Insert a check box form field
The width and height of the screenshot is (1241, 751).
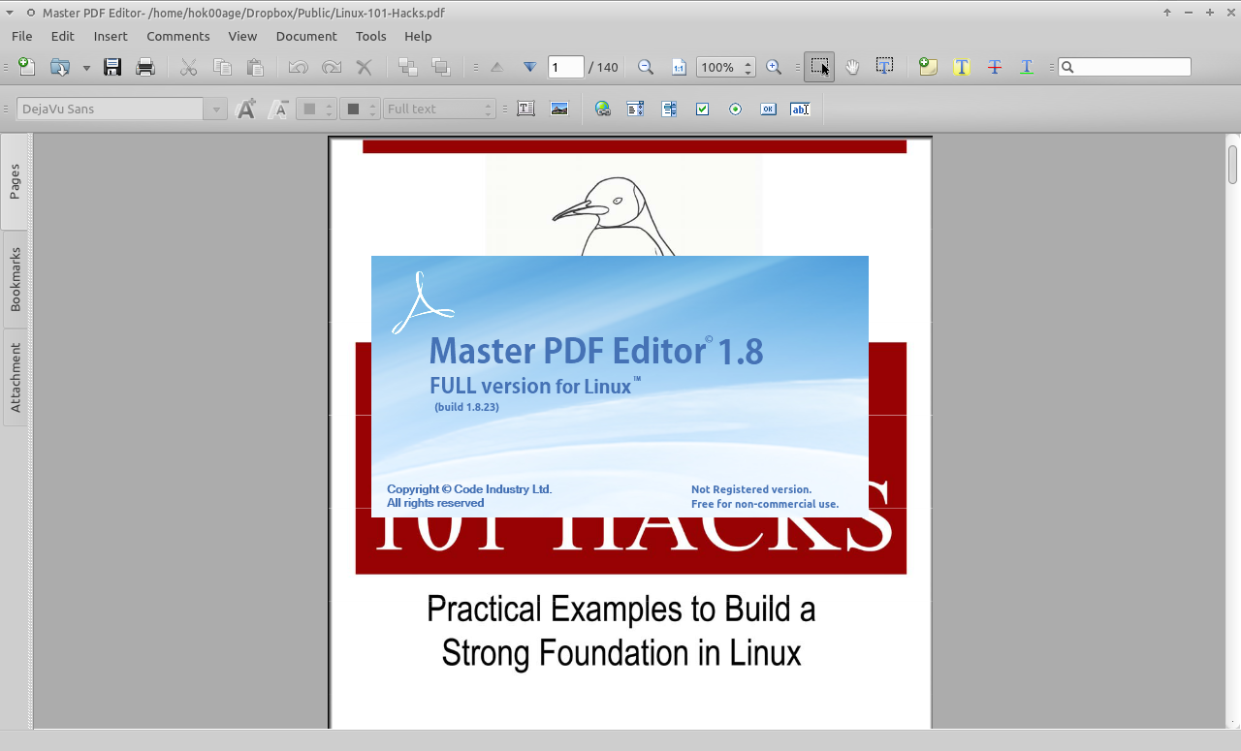702,109
